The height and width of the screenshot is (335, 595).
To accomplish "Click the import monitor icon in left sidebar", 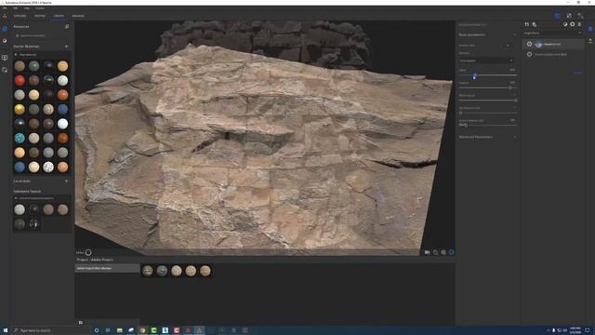I will 5,58.
